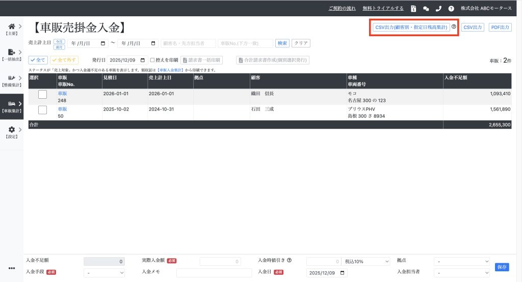Open the chat bubbles icon in header
522x282 pixels.
(426, 9)
